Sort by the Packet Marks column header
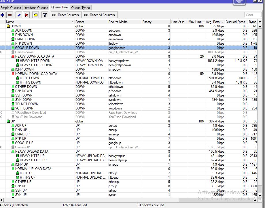Viewport: 265px width, 208px height. coord(125,22)
